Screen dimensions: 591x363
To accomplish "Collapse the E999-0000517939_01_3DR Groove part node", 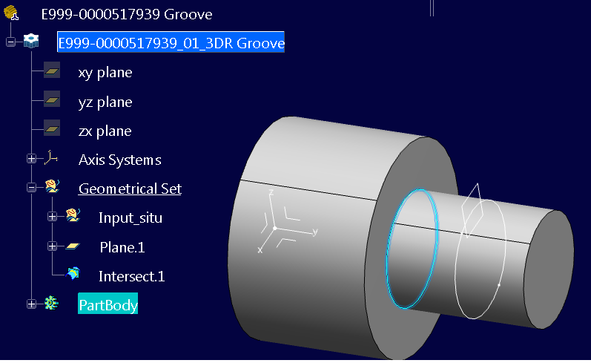I will 10,42.
